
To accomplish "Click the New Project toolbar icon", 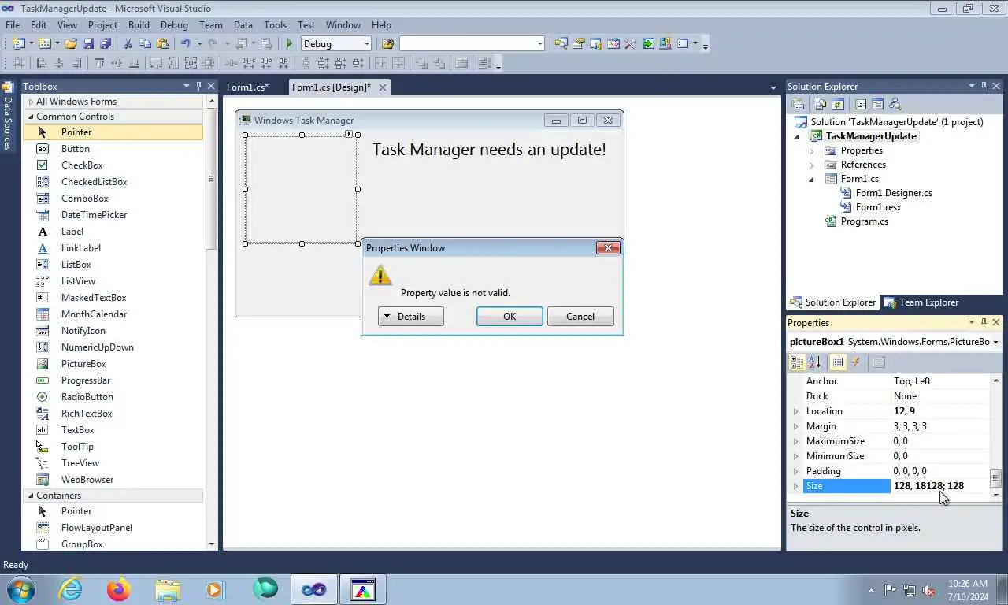I will coord(17,44).
